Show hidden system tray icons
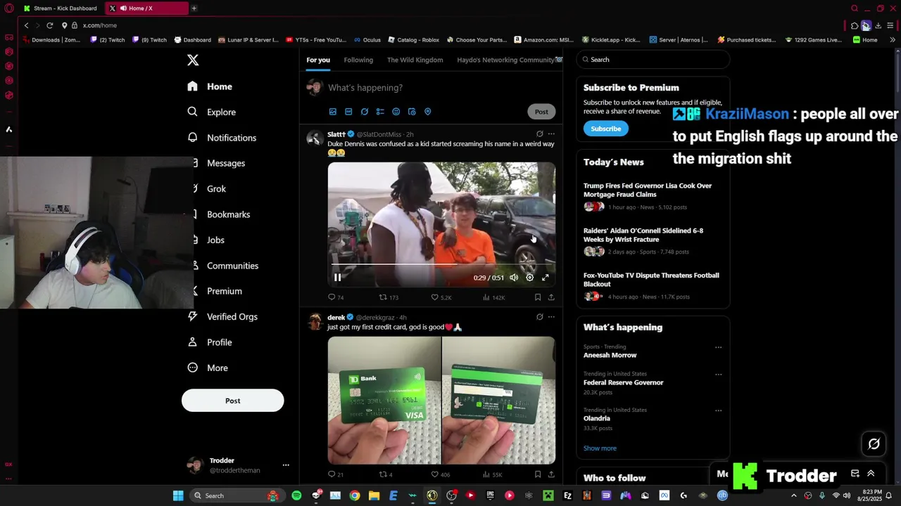This screenshot has height=506, width=901. pos(794,495)
